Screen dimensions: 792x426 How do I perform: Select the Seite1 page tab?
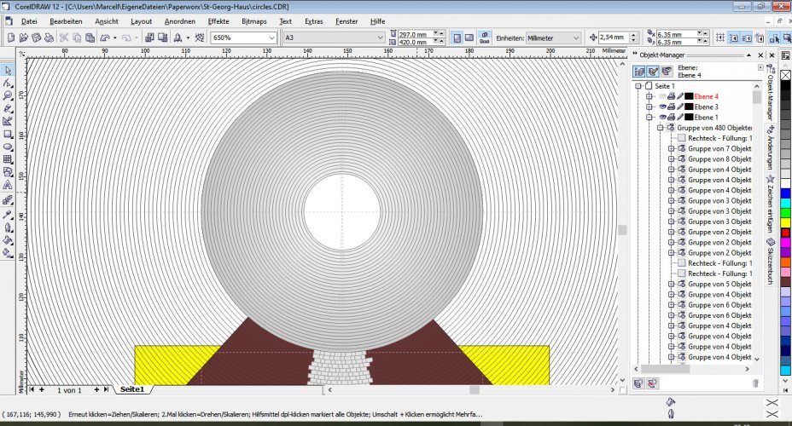point(132,389)
